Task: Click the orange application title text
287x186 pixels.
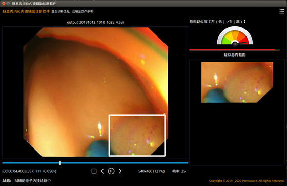Action: (x=26, y=11)
